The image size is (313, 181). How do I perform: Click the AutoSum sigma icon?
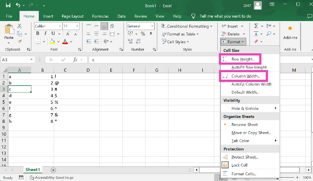[x=256, y=26]
